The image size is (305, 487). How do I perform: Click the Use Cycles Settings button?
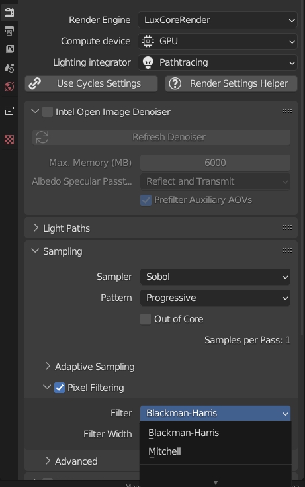pos(91,83)
